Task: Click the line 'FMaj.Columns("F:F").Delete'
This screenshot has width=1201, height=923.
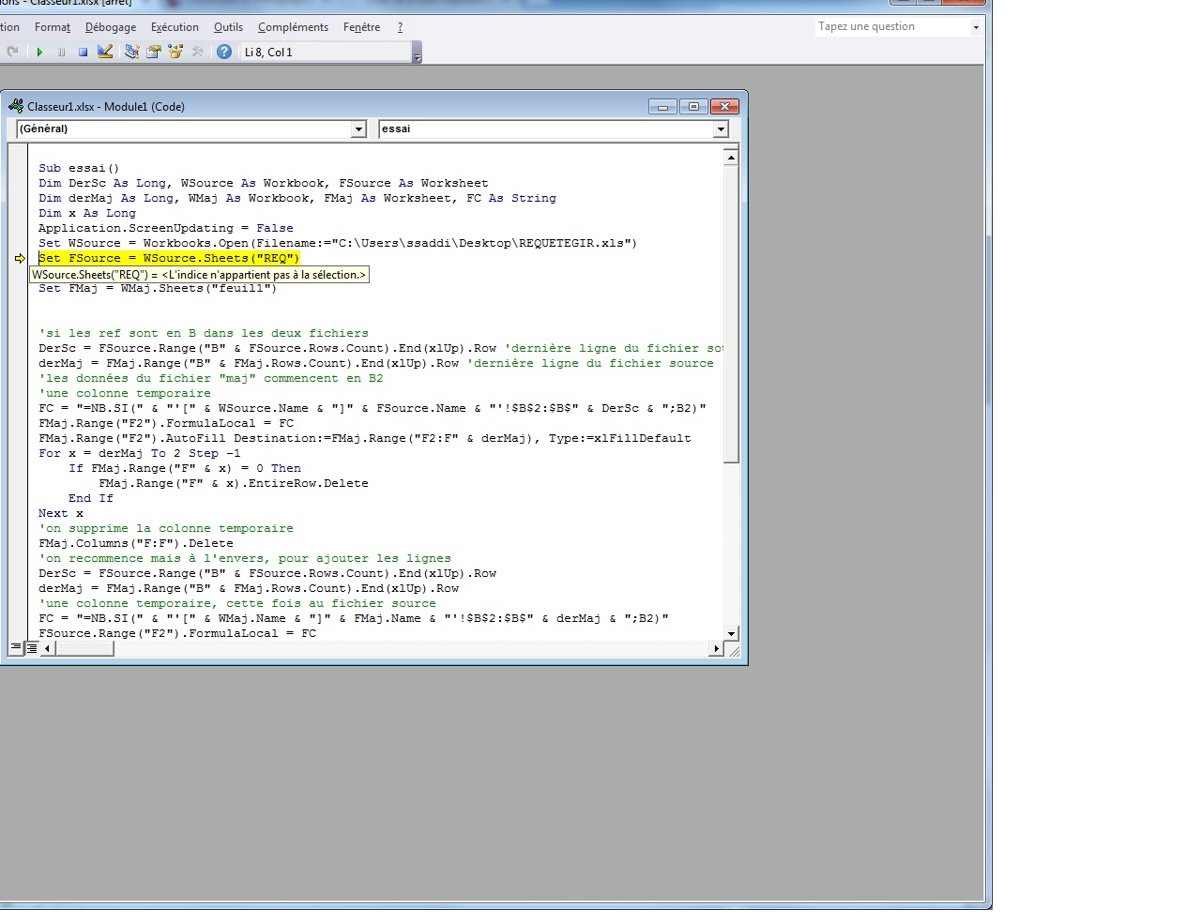Action: [136, 543]
